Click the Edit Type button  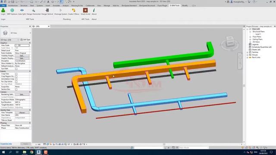click(25, 40)
